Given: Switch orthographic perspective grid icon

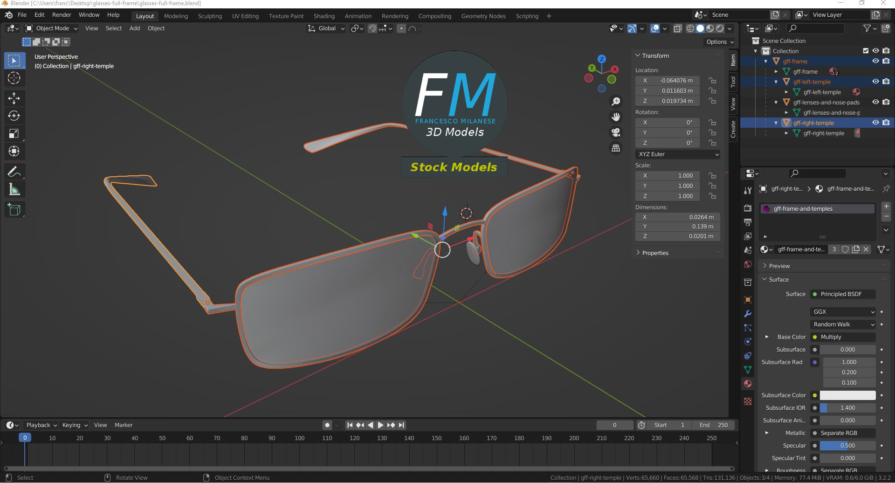Looking at the screenshot, I should coord(616,148).
